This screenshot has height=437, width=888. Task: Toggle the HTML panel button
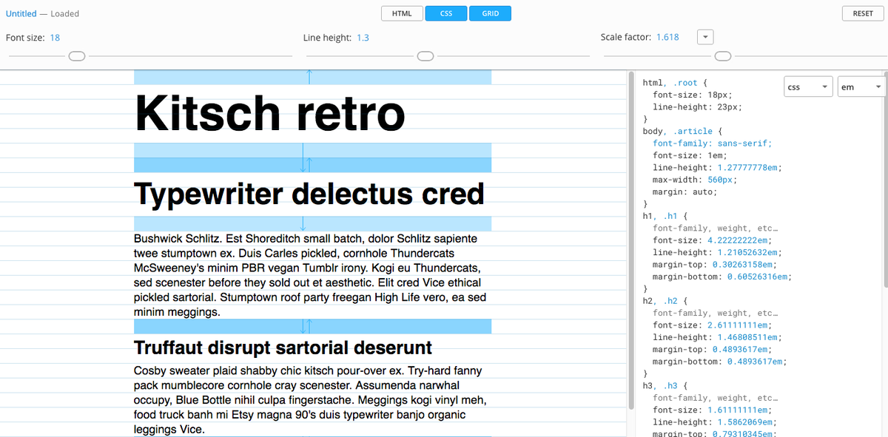(402, 13)
